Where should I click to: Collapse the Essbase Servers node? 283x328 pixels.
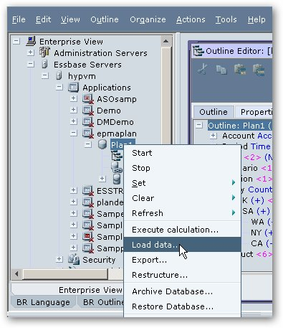(30, 64)
